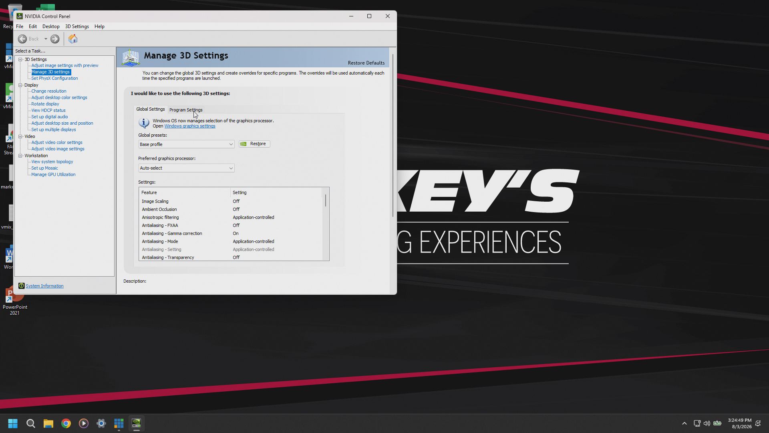The image size is (769, 433).
Task: Click the settings list scrollbar thumb
Action: 326,200
